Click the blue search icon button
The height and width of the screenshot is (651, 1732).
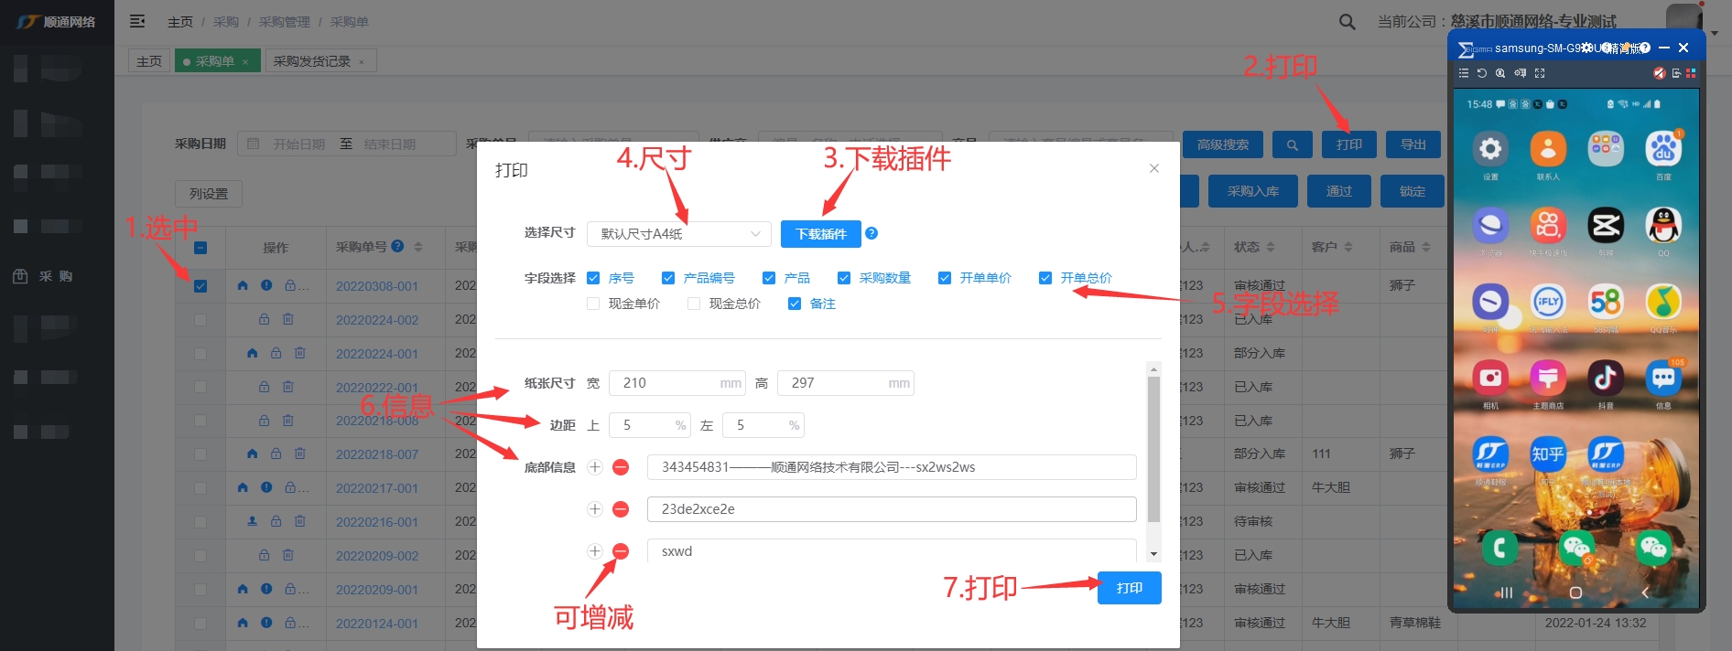pos(1292,144)
